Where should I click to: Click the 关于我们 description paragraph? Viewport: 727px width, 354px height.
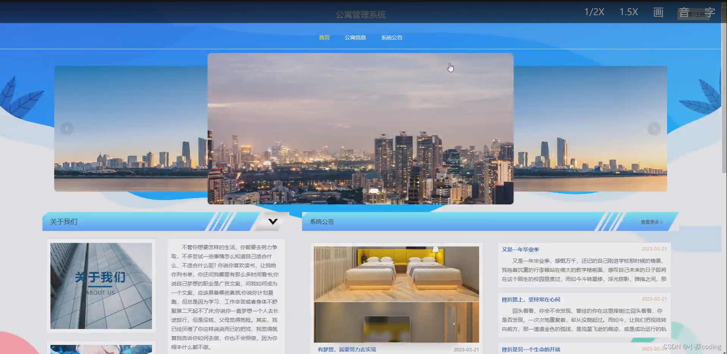point(225,297)
